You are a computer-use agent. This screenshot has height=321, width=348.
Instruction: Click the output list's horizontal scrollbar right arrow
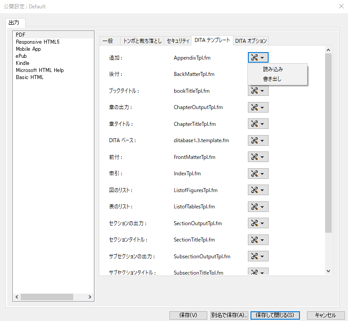(90, 297)
